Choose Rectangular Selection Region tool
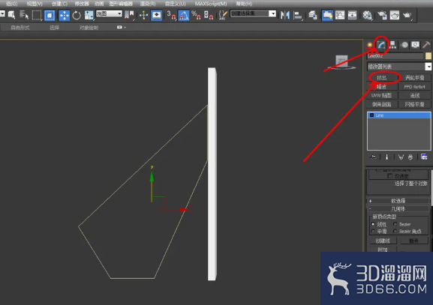Screen dimensions: 433x305 pyautogui.click(x=37, y=15)
